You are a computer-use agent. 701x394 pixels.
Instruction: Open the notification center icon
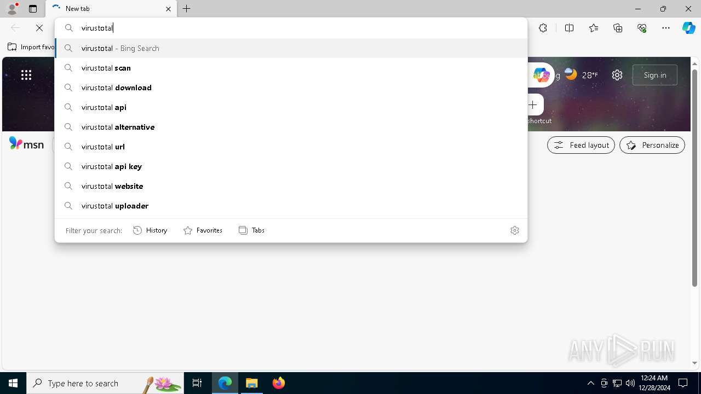683,383
